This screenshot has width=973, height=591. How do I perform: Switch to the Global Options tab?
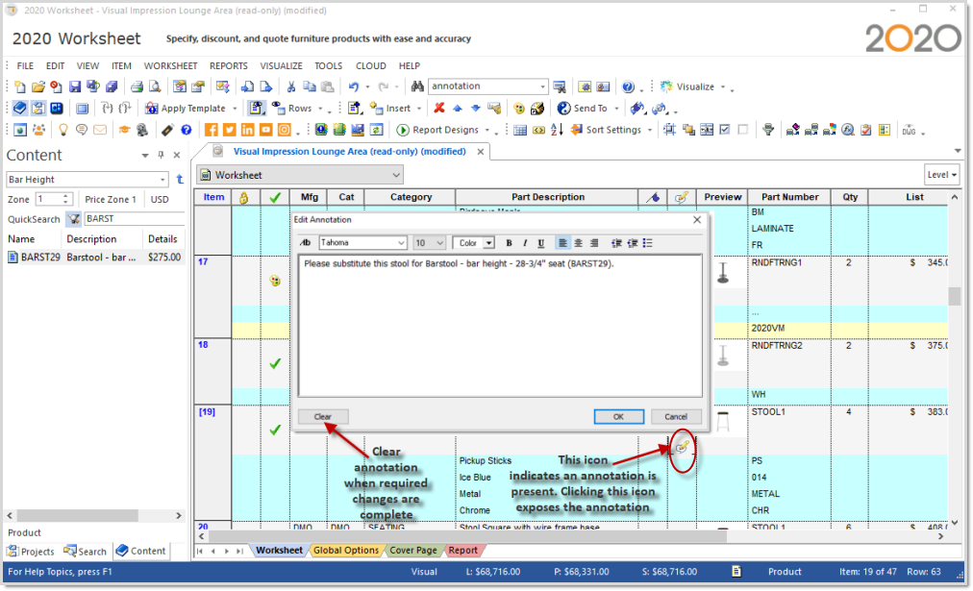(345, 550)
